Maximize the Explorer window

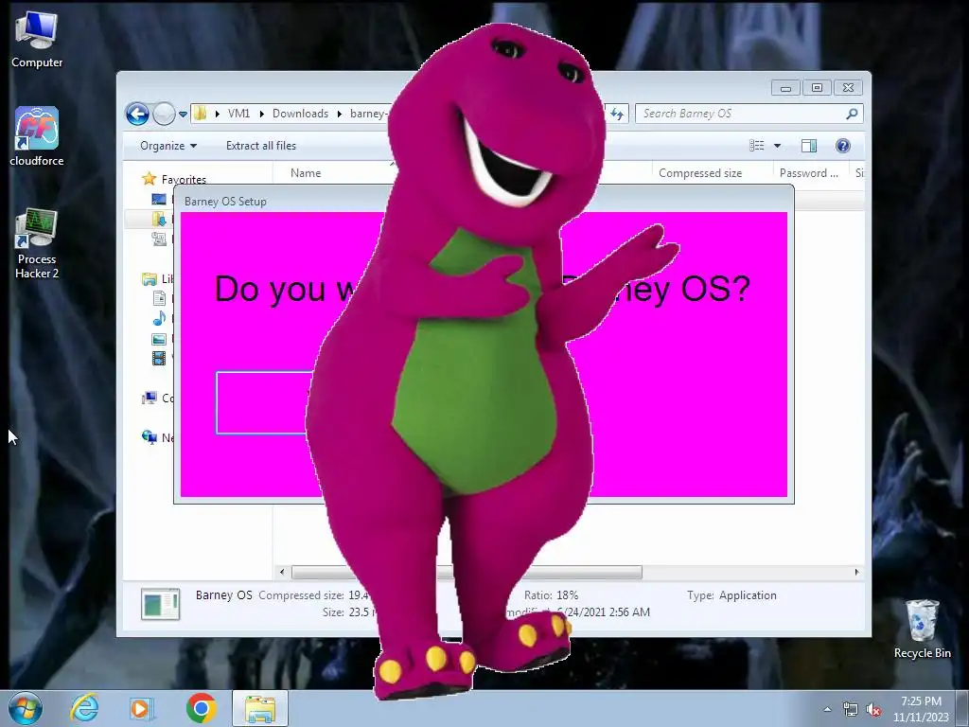817,88
